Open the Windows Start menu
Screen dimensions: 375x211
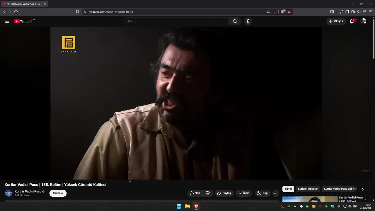point(179,206)
